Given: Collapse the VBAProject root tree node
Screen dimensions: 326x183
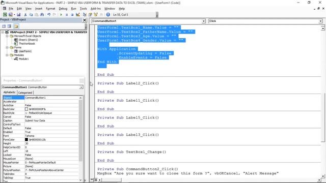Looking at the screenshot, I should pyautogui.click(x=3, y=32).
